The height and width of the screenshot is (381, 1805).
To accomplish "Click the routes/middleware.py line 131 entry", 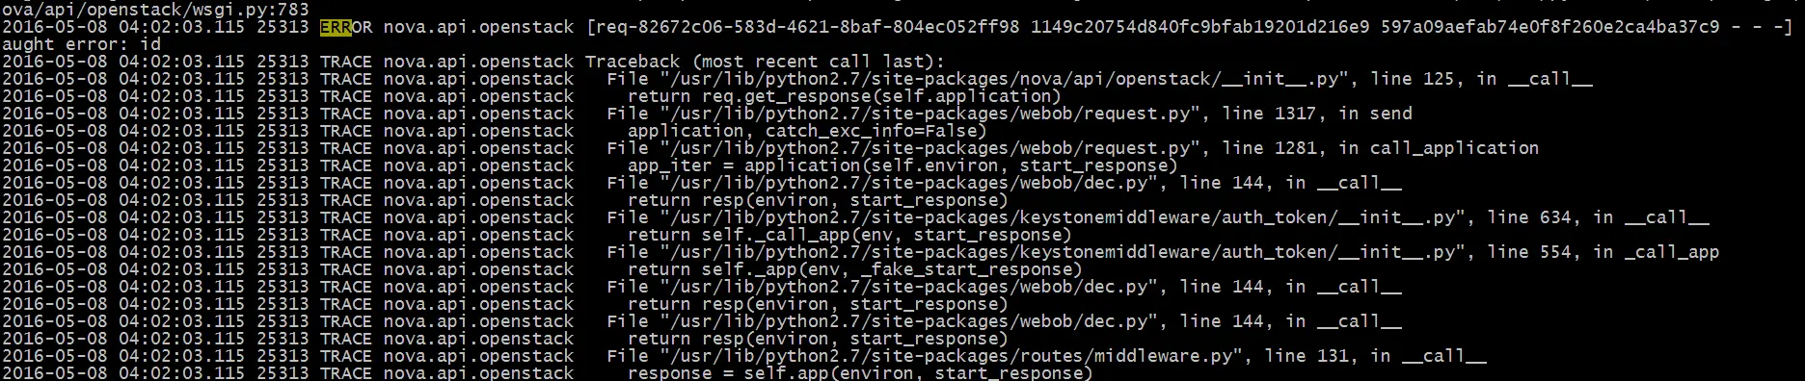I will [1046, 356].
